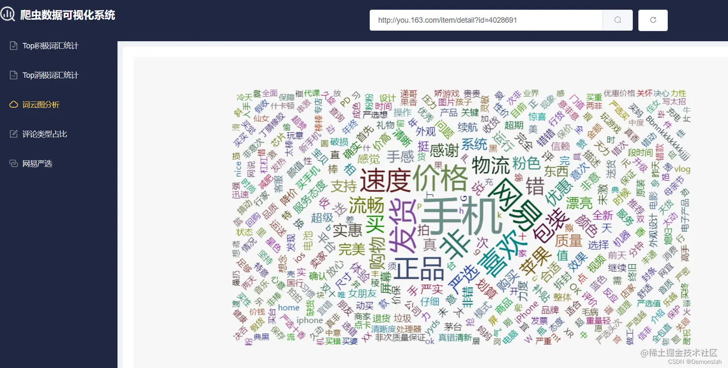Click the word 漂亮 in the cloud
Image resolution: width=728 pixels, height=368 pixels.
tap(579, 202)
